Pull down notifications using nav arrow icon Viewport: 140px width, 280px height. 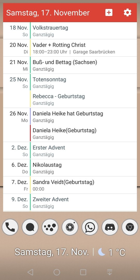pyautogui.click(x=110, y=272)
